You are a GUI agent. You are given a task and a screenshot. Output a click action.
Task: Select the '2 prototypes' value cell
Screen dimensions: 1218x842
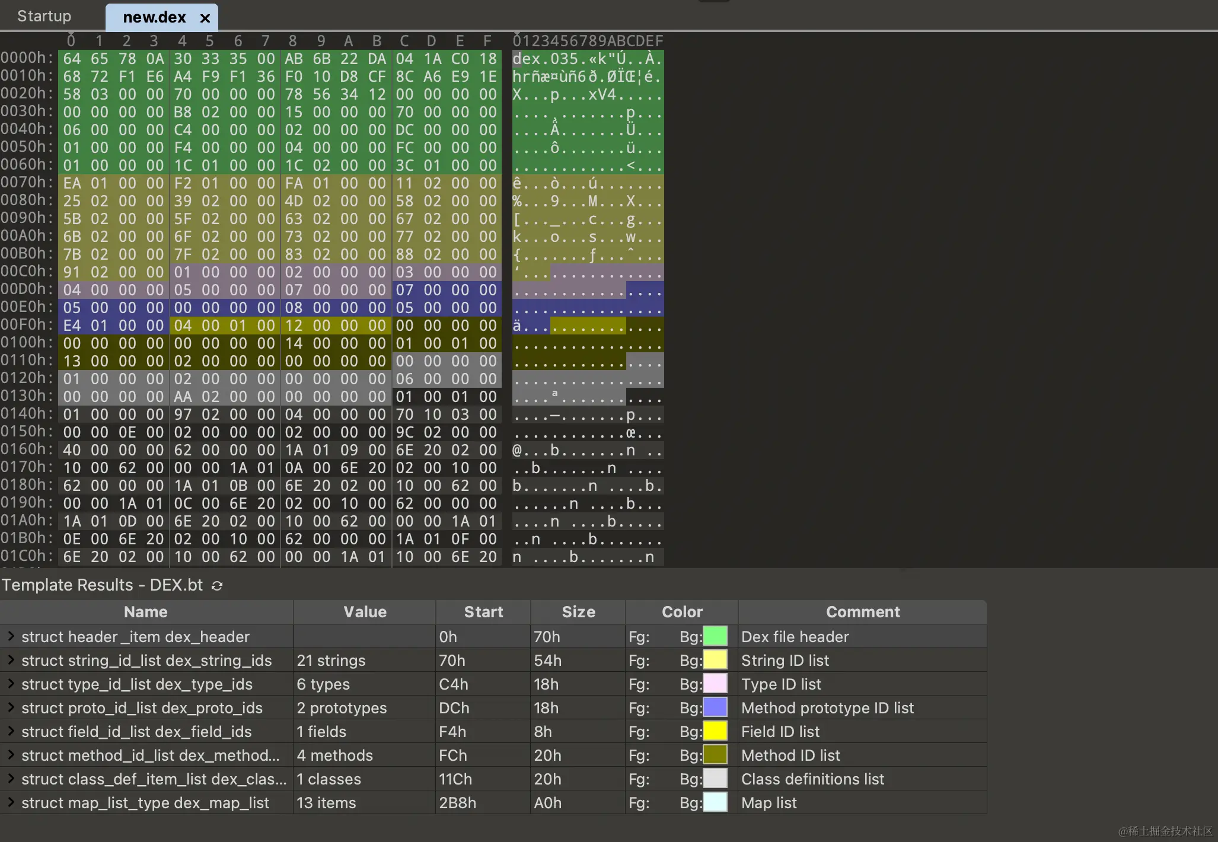click(365, 707)
